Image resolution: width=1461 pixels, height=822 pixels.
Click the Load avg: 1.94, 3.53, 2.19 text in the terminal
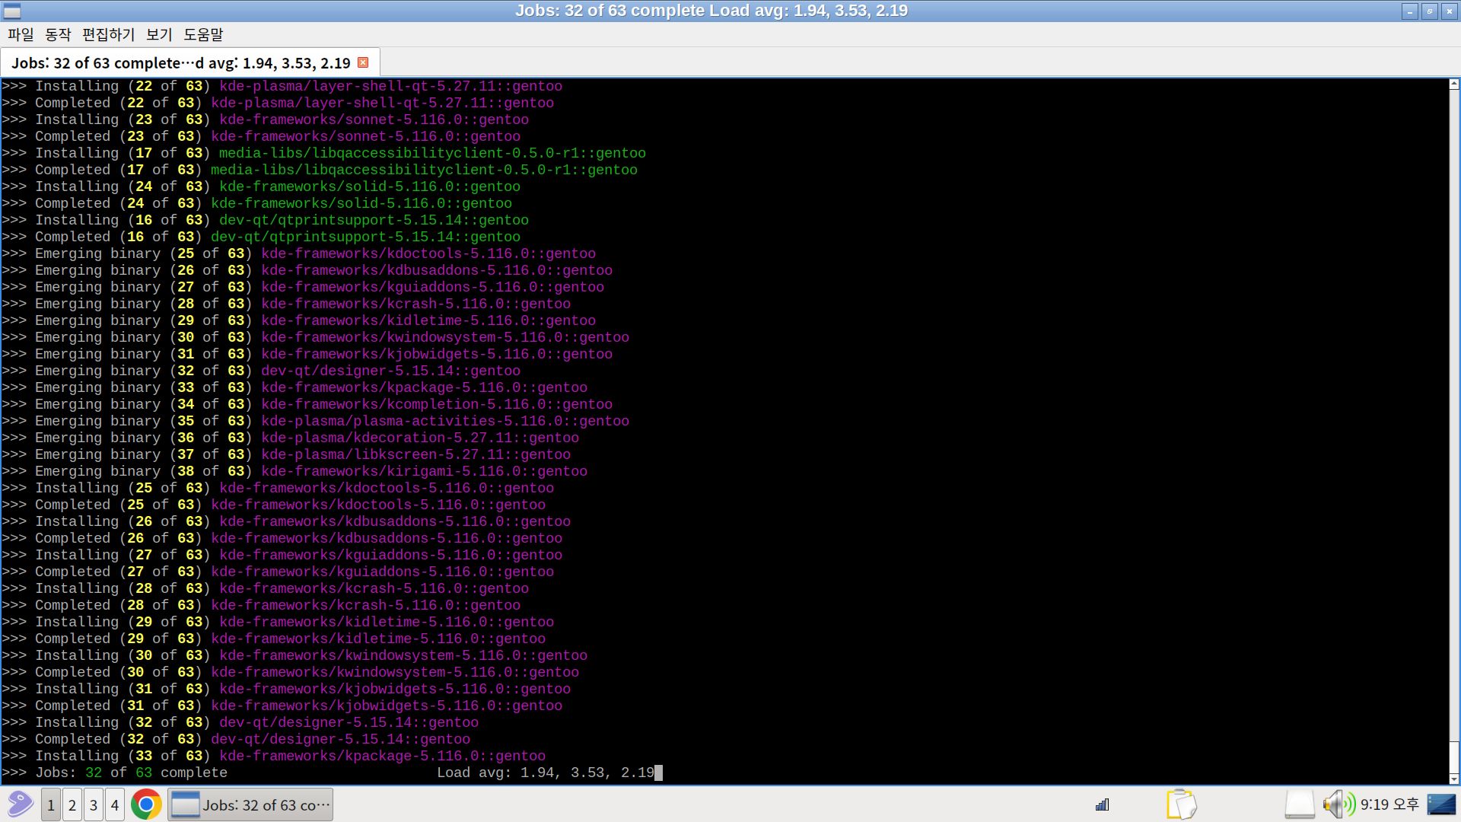546,773
